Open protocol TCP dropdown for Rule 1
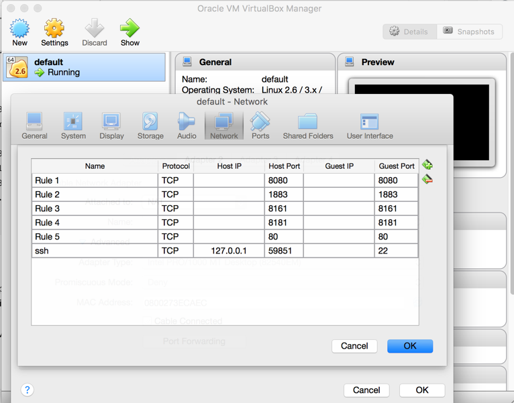The width and height of the screenshot is (514, 403). coord(176,180)
